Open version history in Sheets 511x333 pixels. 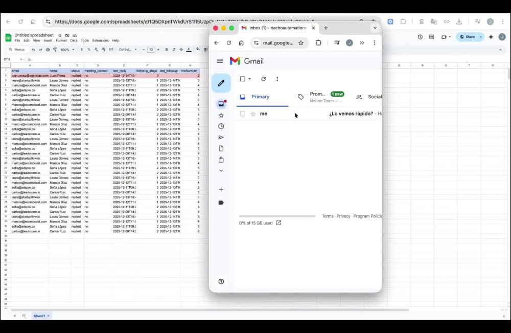click(420, 37)
